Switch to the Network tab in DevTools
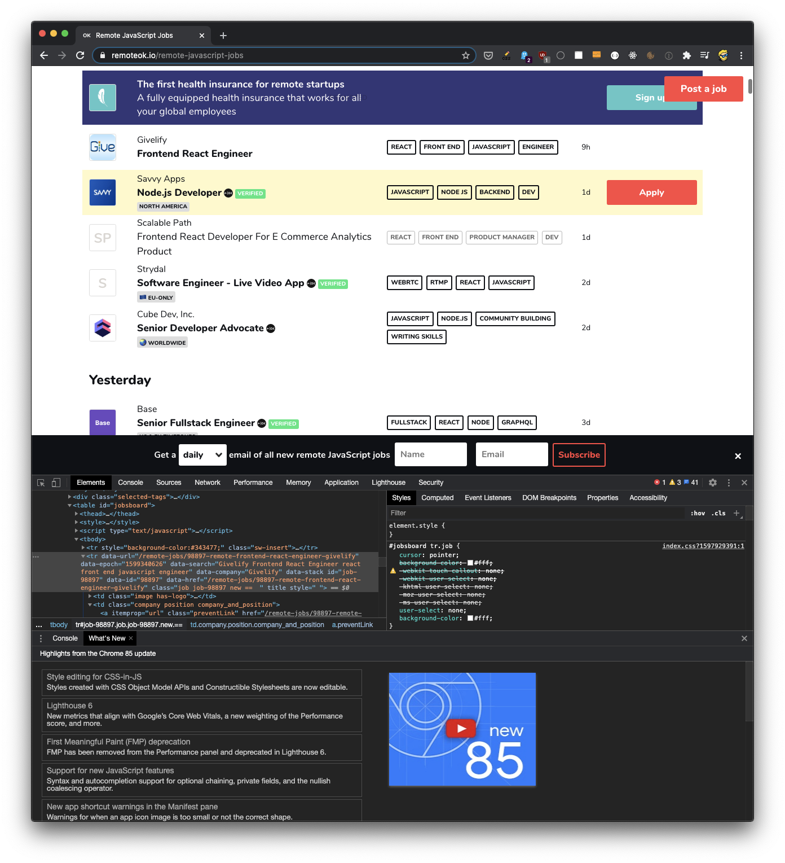 207,483
